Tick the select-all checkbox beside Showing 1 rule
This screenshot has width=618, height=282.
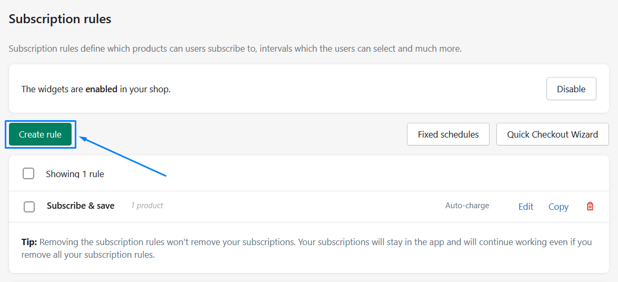pyautogui.click(x=28, y=173)
